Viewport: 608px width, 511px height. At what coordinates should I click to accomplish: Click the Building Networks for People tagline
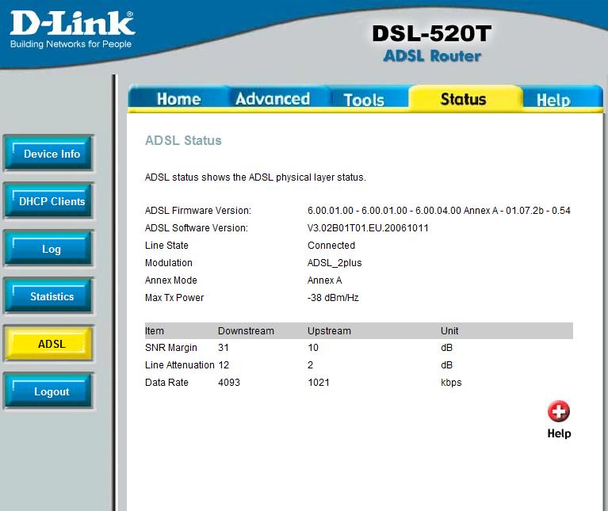click(71, 44)
